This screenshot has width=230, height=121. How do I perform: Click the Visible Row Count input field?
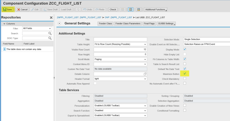click(x=120, y=49)
